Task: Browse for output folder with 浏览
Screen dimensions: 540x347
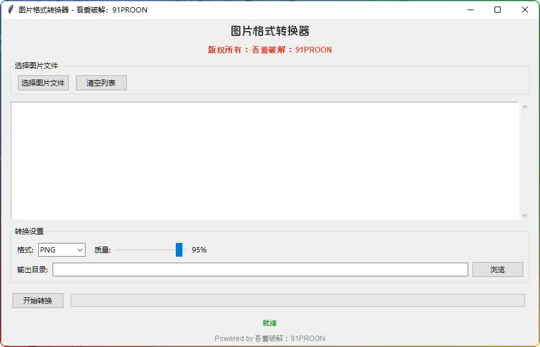Action: click(497, 270)
